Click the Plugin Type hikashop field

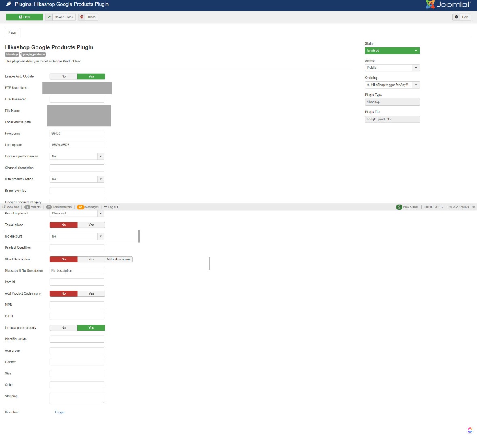(x=392, y=102)
